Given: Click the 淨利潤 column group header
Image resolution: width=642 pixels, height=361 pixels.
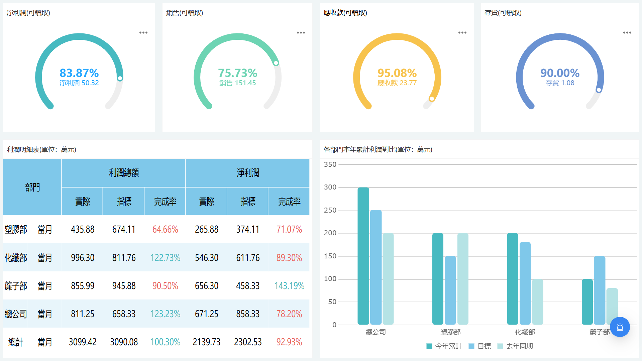Looking at the screenshot, I should click(248, 173).
